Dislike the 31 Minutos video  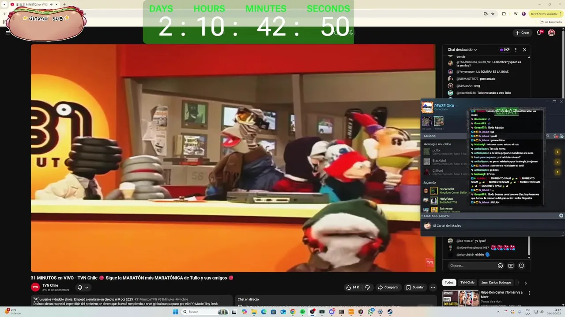(367, 288)
